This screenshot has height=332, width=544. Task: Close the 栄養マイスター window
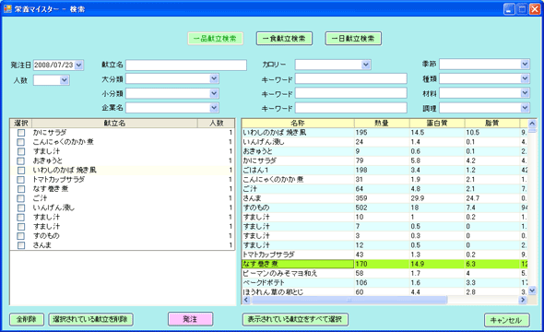point(535,8)
